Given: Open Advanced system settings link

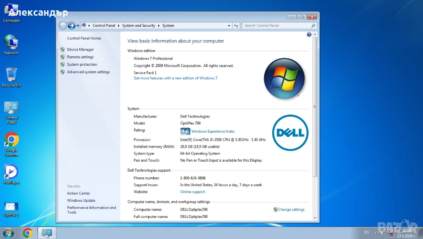Looking at the screenshot, I should (x=88, y=72).
